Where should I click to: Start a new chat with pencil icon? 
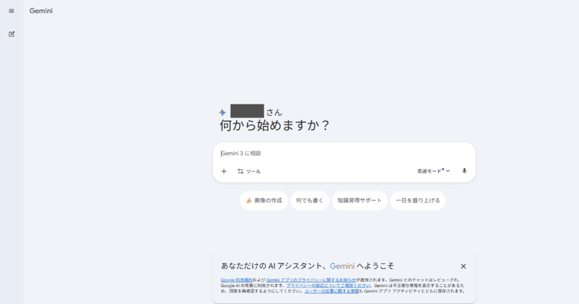11,34
